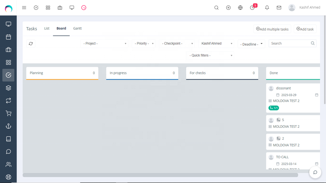Open the mail envelope icon

tap(279, 7)
